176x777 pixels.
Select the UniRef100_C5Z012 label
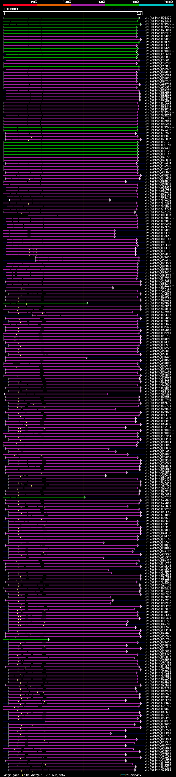point(158,60)
